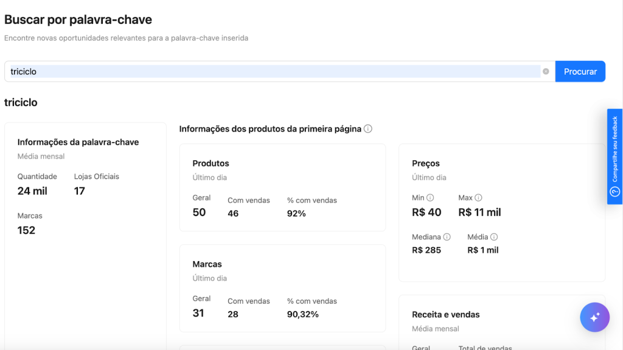Click the R$ 11 mil maximum price
Viewport: 623px width, 350px height.
[479, 212]
